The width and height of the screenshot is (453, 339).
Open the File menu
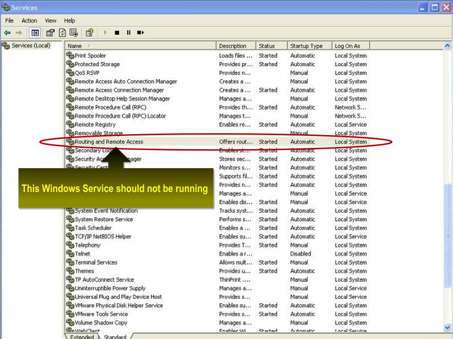[9, 21]
